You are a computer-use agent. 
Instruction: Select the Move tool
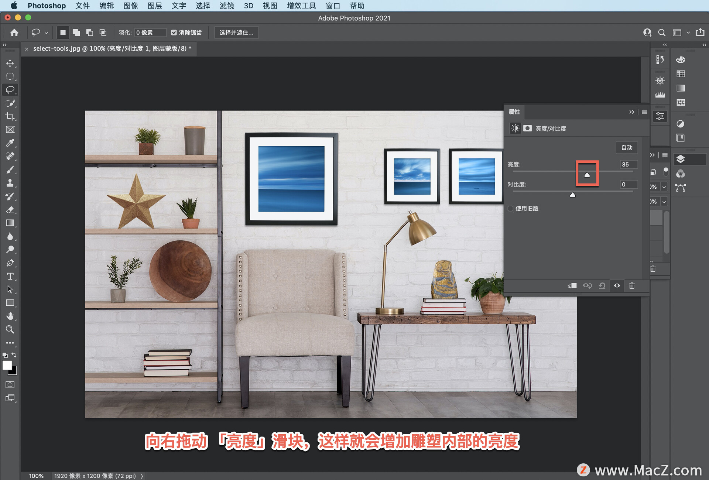[x=10, y=63]
